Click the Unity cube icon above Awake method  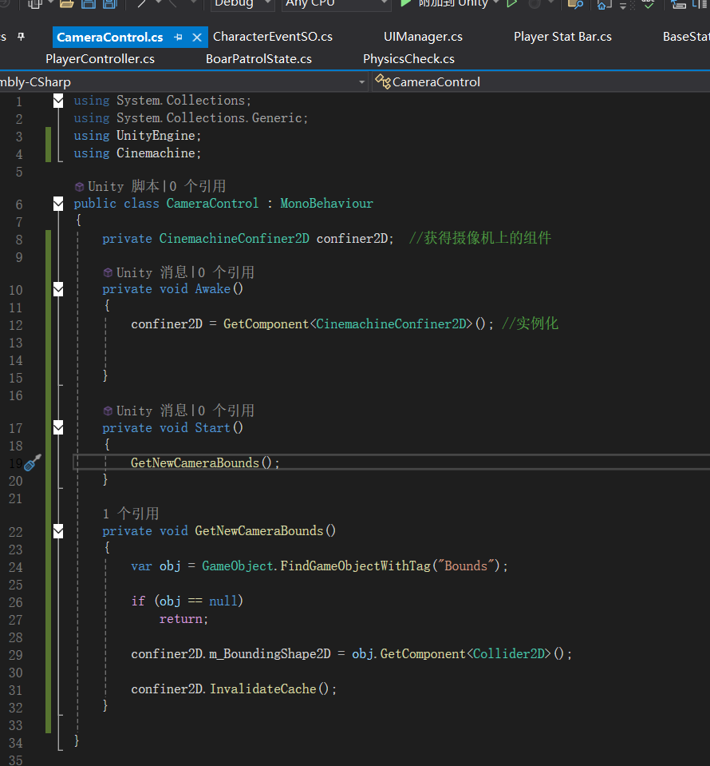108,272
